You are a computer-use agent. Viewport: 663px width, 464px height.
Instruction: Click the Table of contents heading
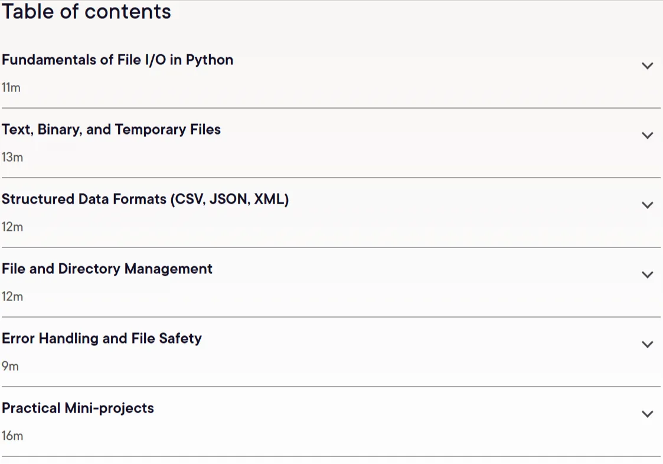coord(86,11)
